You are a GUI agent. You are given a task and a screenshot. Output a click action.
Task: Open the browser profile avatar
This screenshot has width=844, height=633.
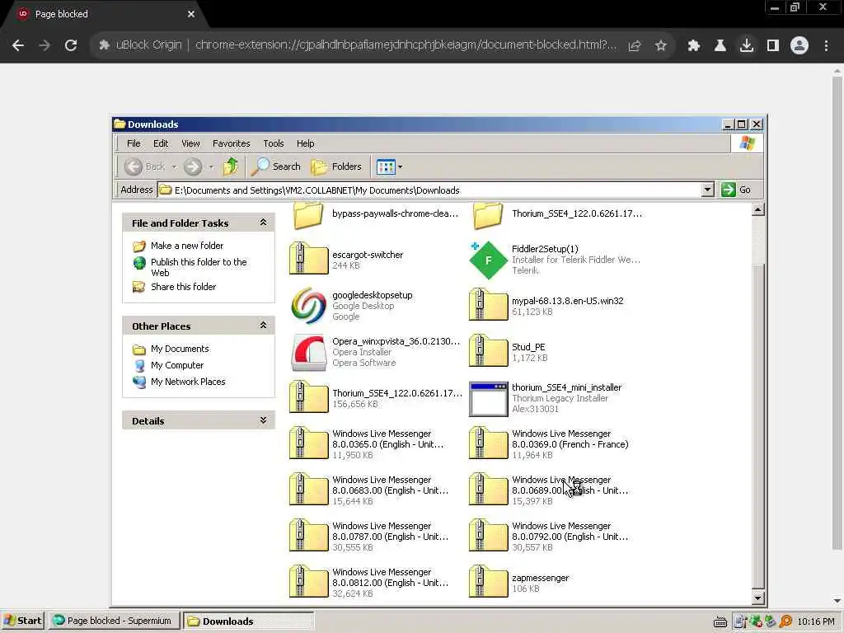click(x=799, y=45)
